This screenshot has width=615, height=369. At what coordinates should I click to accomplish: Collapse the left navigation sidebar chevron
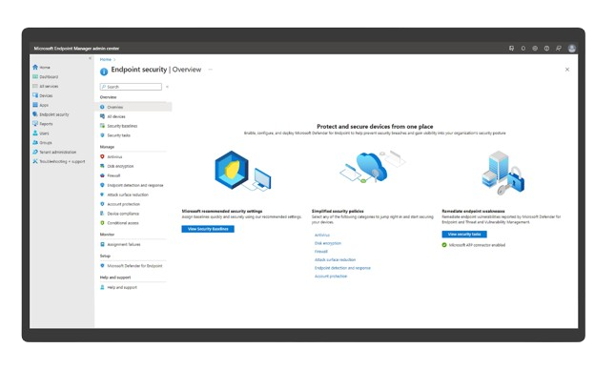tap(90, 58)
